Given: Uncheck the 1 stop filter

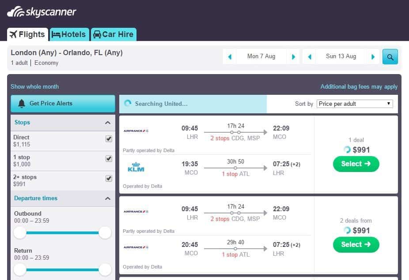Looking at the screenshot, I should 109,158.
